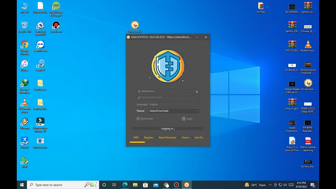The width and height of the screenshot is (336, 189).
Task: Click the taskbar search box
Action: click(63, 185)
